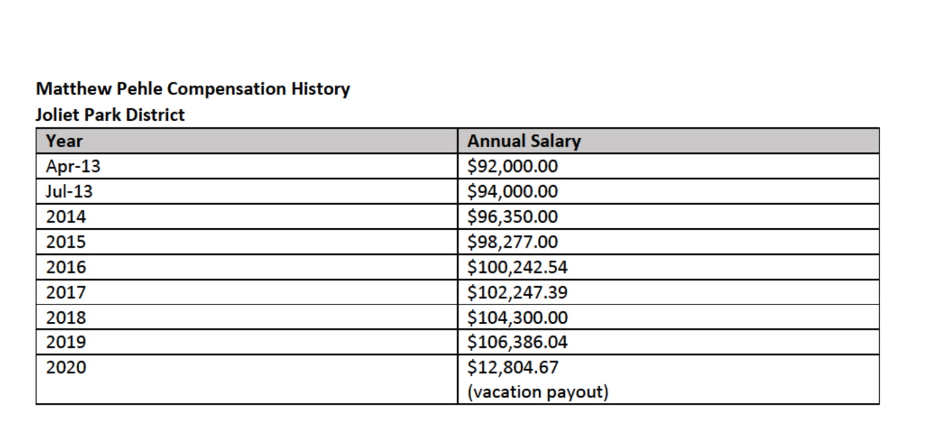Select the Jul-13 year cell
940x434 pixels.
[x=70, y=192]
